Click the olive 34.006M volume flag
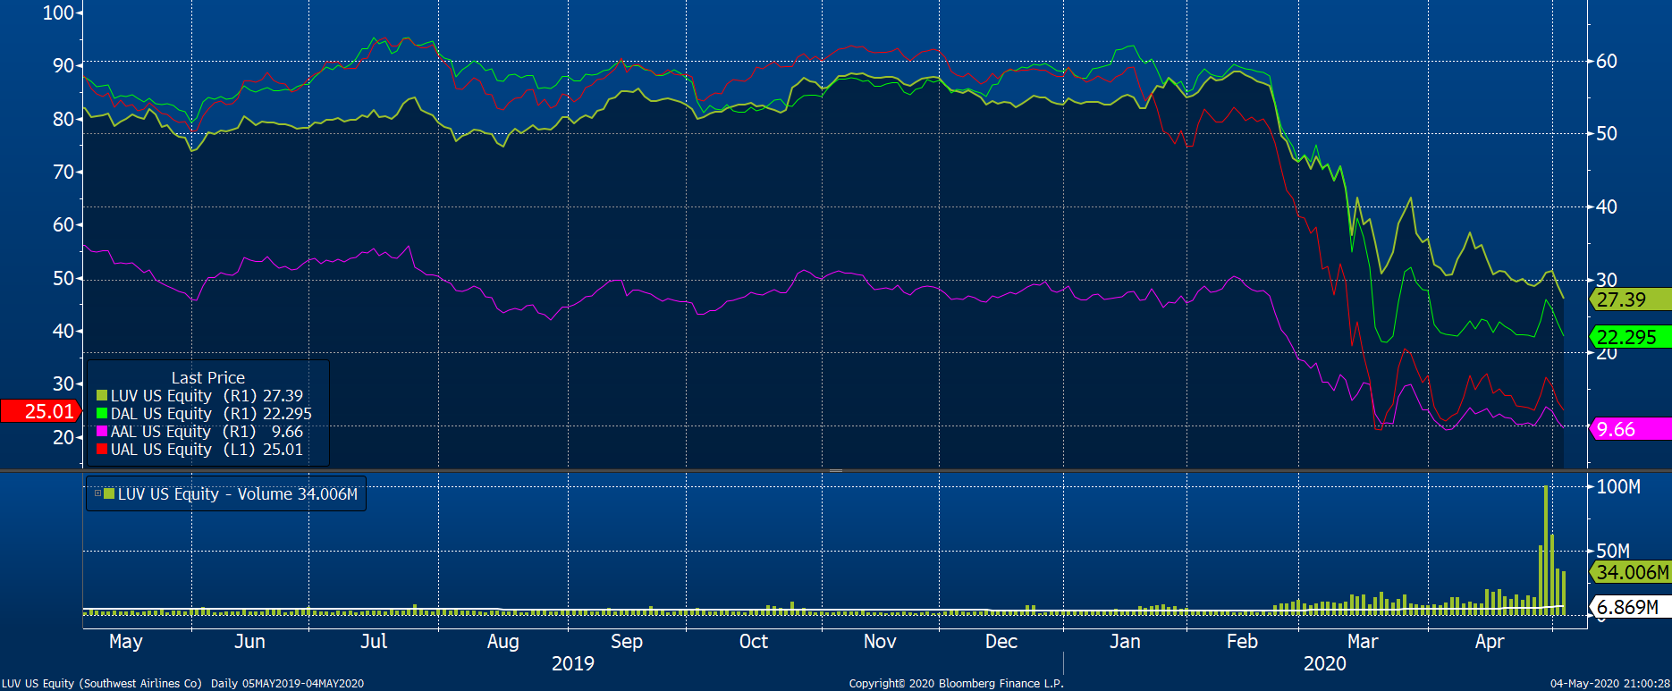1672x691 pixels. (x=1630, y=572)
